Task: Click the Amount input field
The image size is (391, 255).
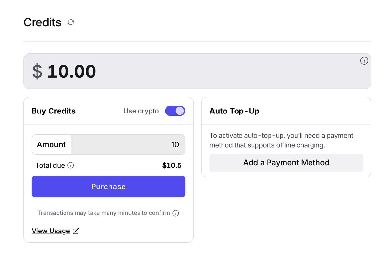Action: click(128, 144)
